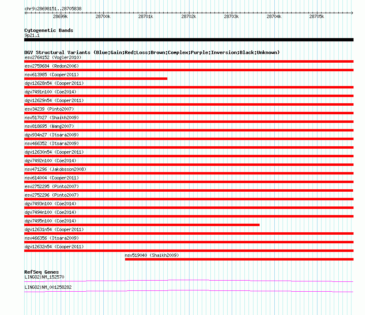365x315 pixels.
Task: Select esv2752296 (Pinto2007) label
Action: click(52, 195)
